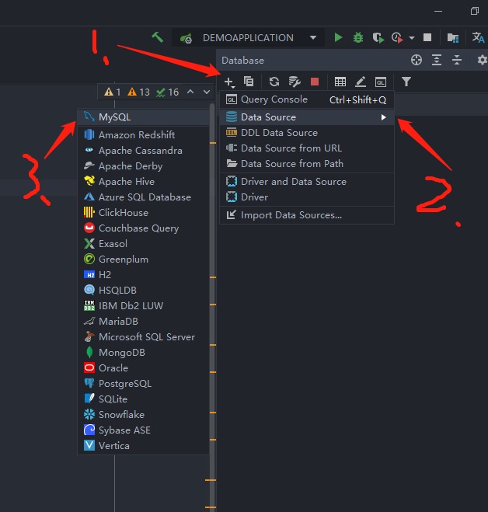Choose MySQL from the data source list

coord(144,117)
